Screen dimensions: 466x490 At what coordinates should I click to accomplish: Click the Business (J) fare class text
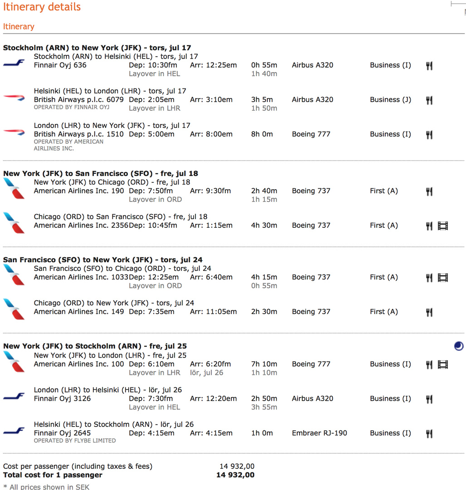click(390, 100)
